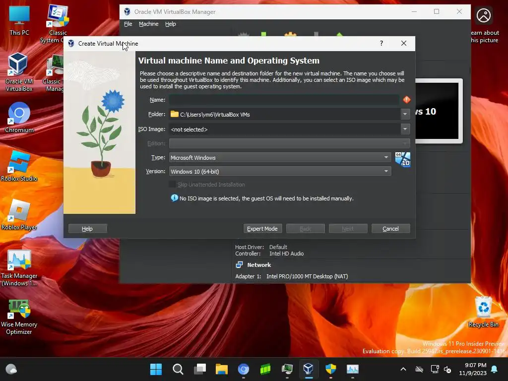Click the info icon beside No ISO message

pyautogui.click(x=174, y=198)
